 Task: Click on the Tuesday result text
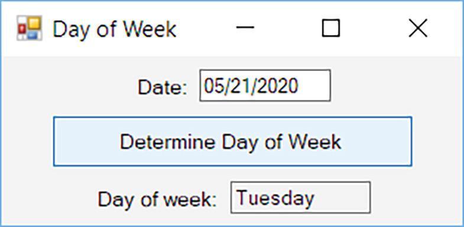(x=275, y=198)
